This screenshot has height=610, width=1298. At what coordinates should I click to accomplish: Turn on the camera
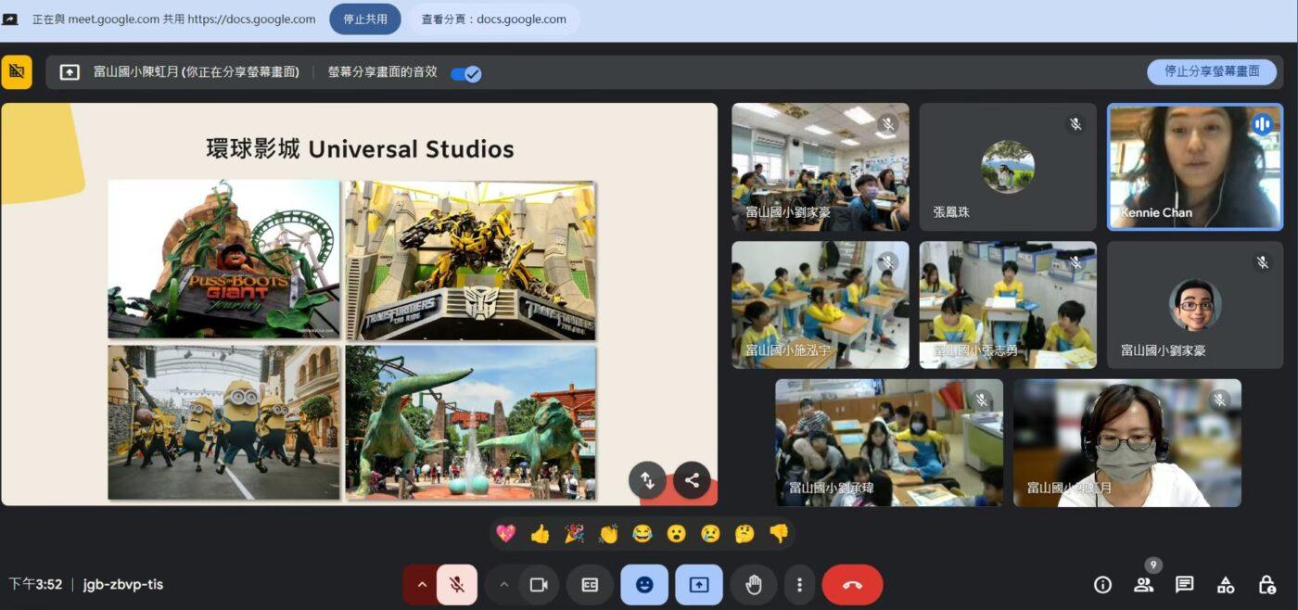pyautogui.click(x=539, y=585)
